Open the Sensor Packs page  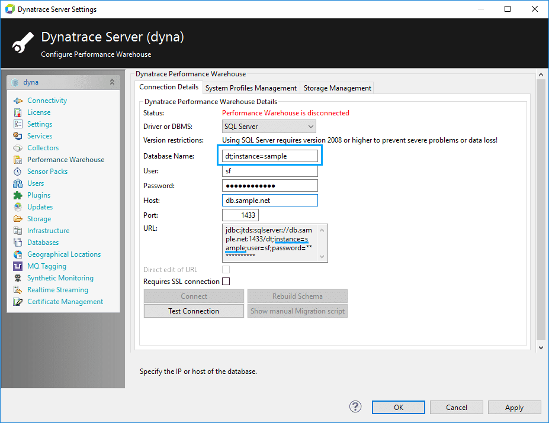(x=47, y=172)
